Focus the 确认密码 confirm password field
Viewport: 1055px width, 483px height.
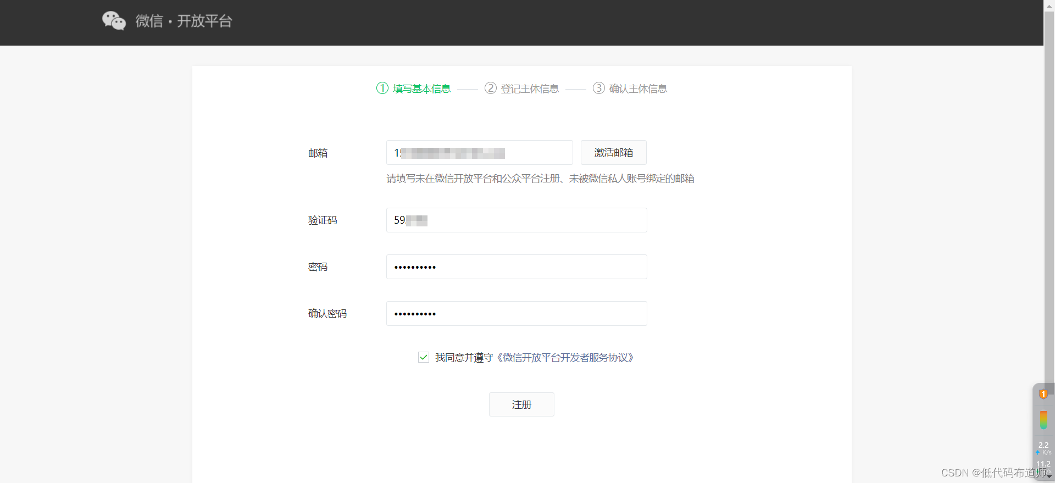pos(517,313)
